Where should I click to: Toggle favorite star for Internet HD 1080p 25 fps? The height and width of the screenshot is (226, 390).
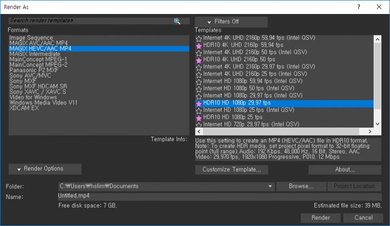[x=199, y=110]
